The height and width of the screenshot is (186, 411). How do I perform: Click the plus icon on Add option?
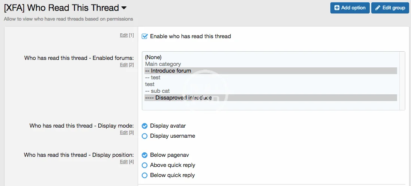(x=337, y=8)
